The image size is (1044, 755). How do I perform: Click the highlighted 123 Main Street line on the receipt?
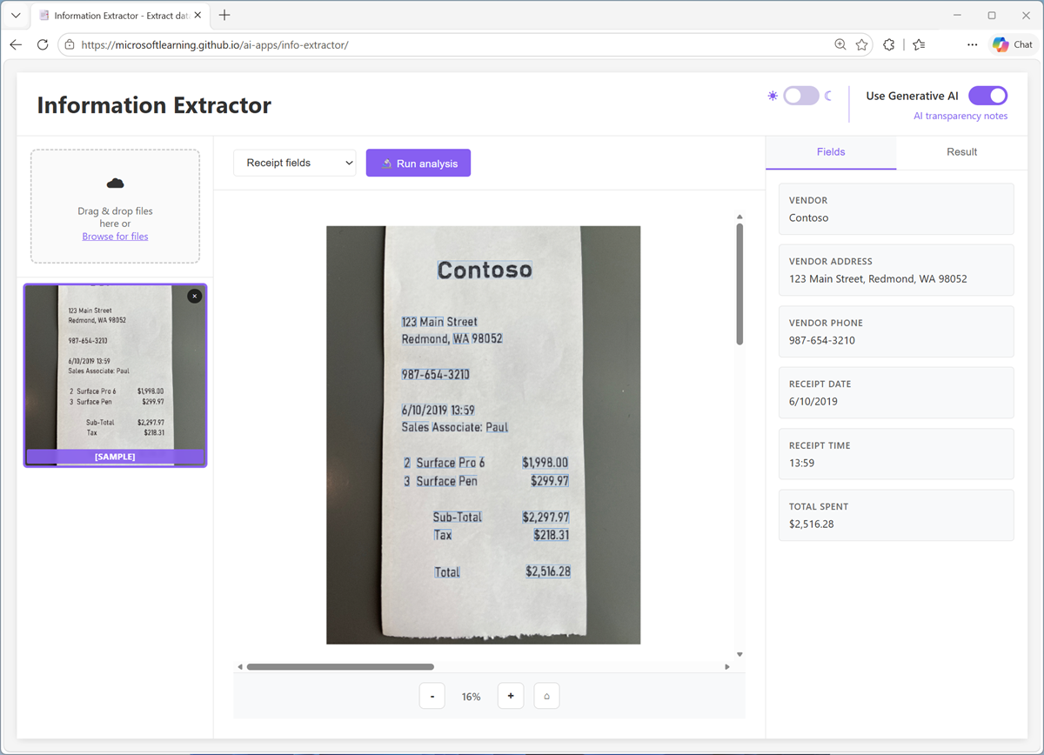pos(439,322)
